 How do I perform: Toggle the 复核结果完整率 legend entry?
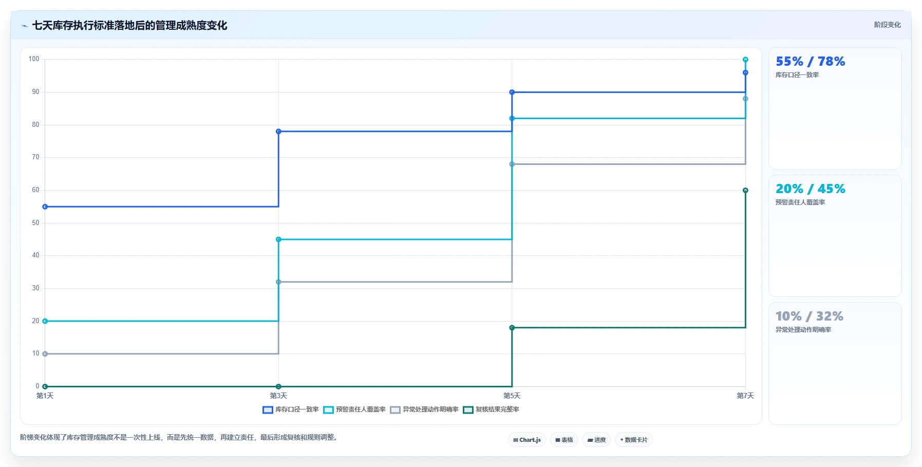491,409
